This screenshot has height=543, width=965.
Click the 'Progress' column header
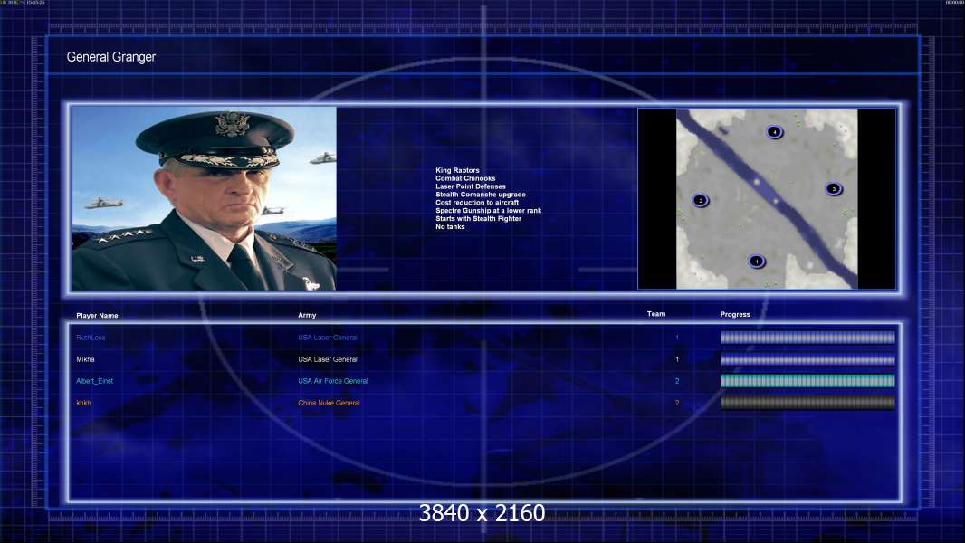coord(735,314)
